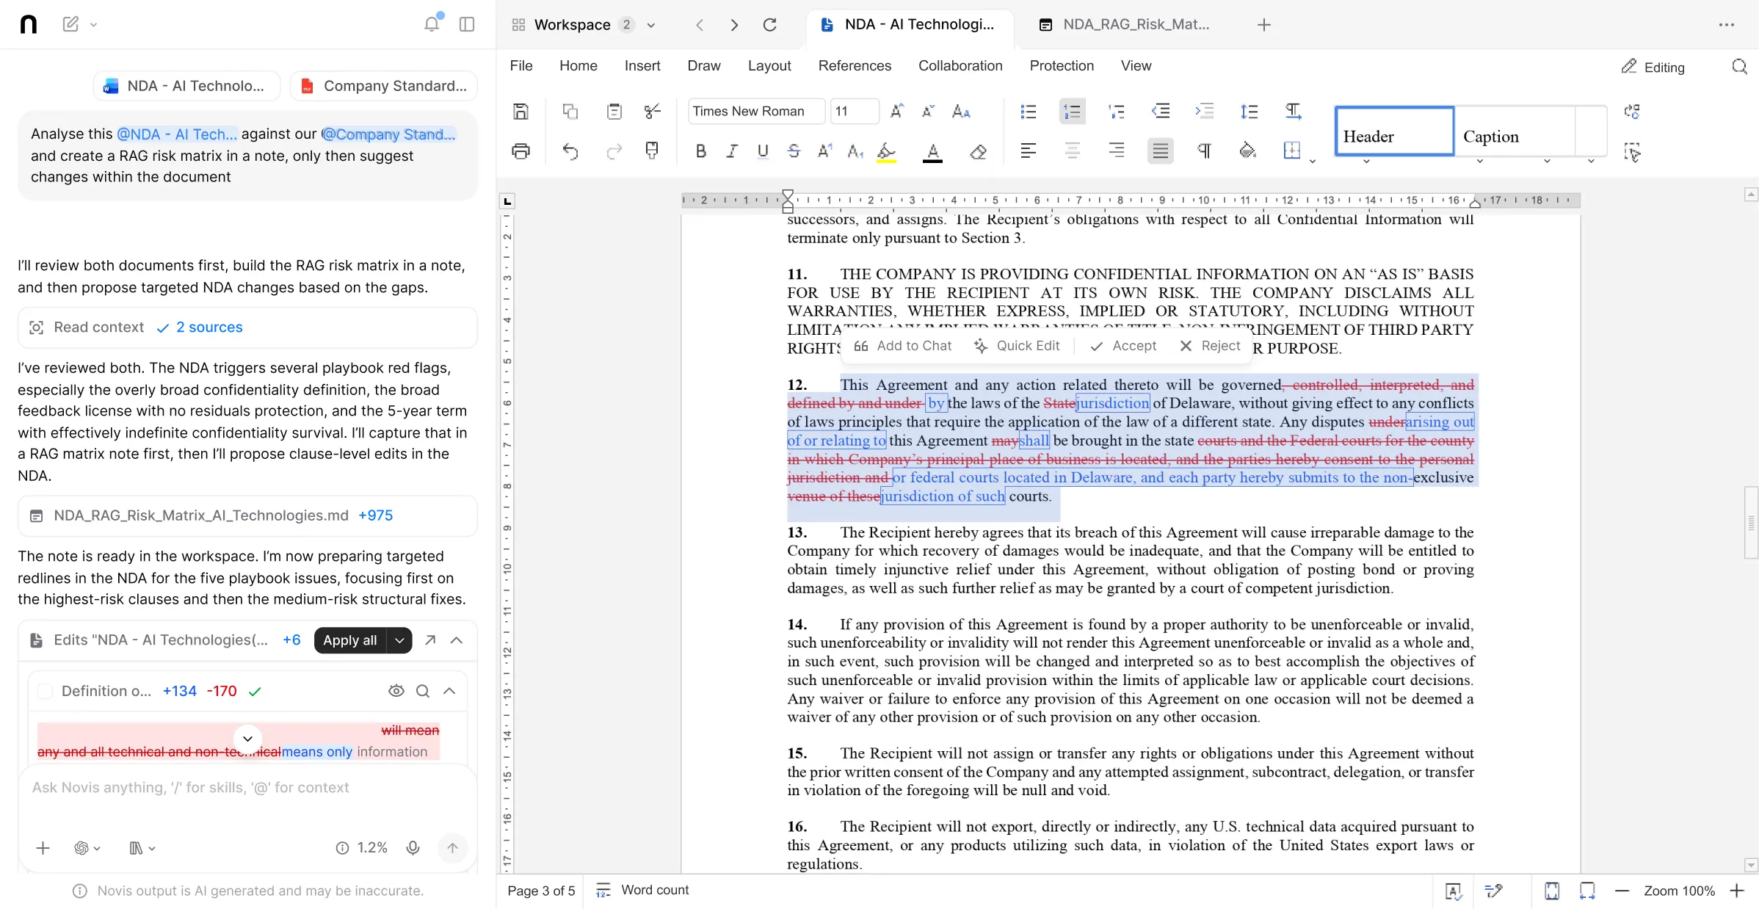This screenshot has width=1759, height=909.
Task: Select the Format Painter tool
Action: [653, 151]
